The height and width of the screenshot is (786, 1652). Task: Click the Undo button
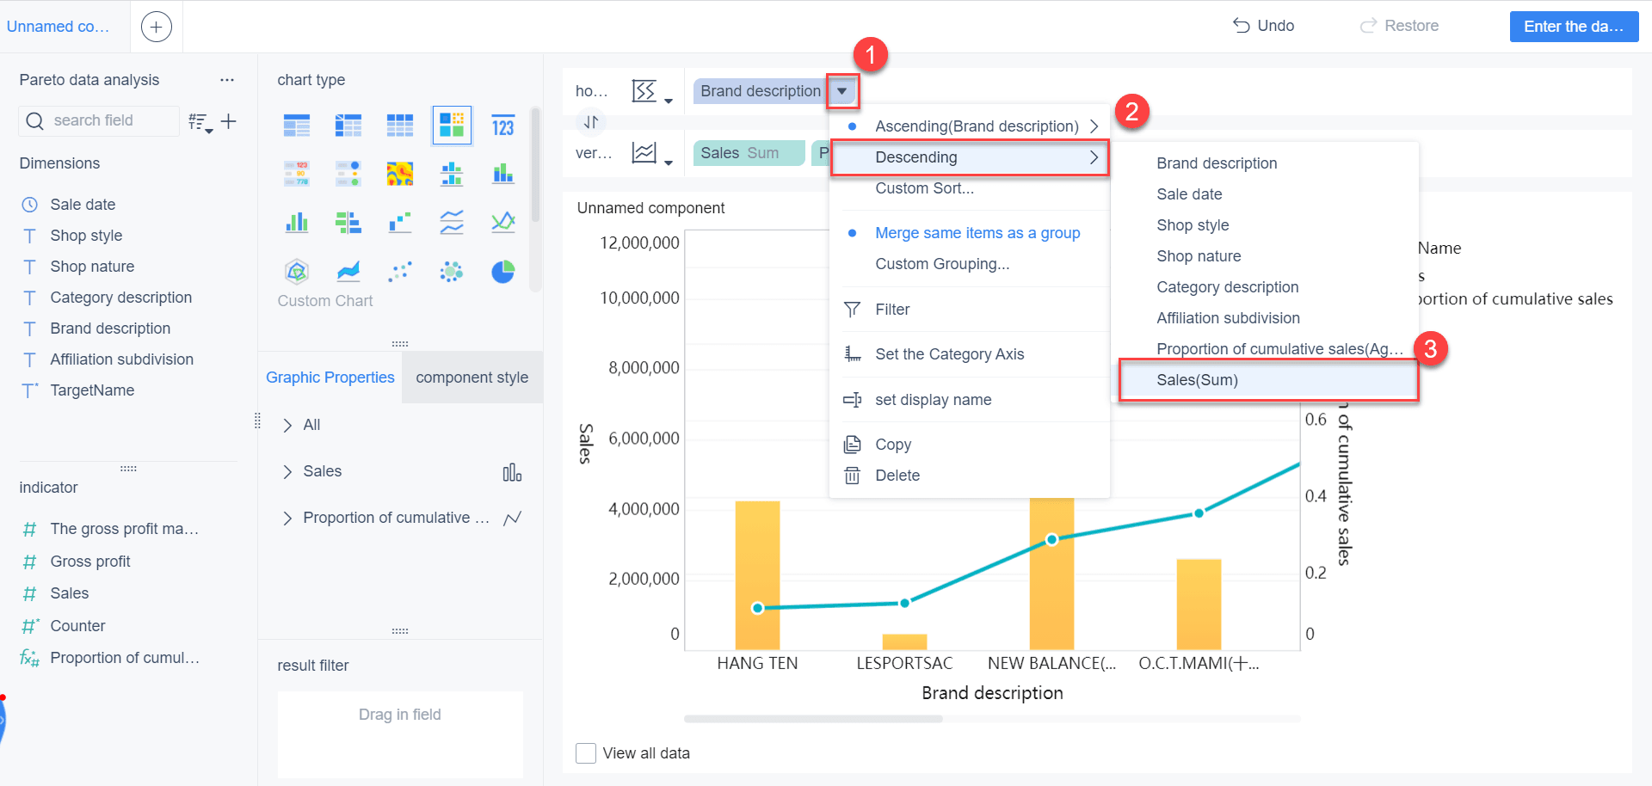coord(1263,26)
